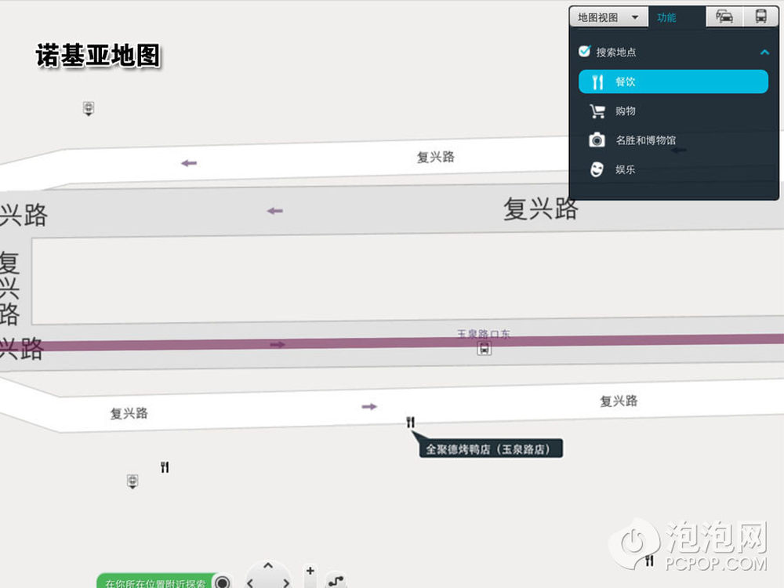Pan the map up with the up arrow
This screenshot has height=588, width=784.
click(x=268, y=565)
